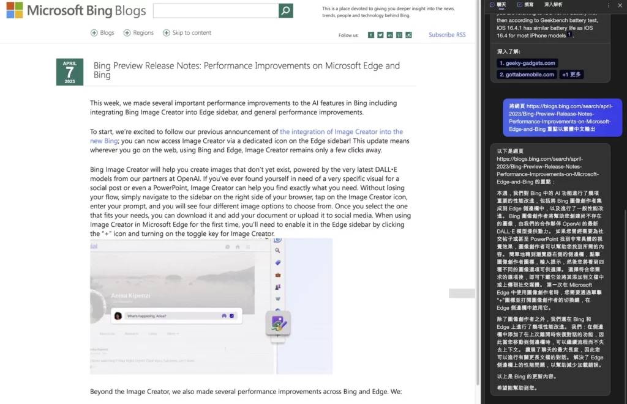Switch to the 深入解析 insights tab
627x404 pixels.
point(552,6)
